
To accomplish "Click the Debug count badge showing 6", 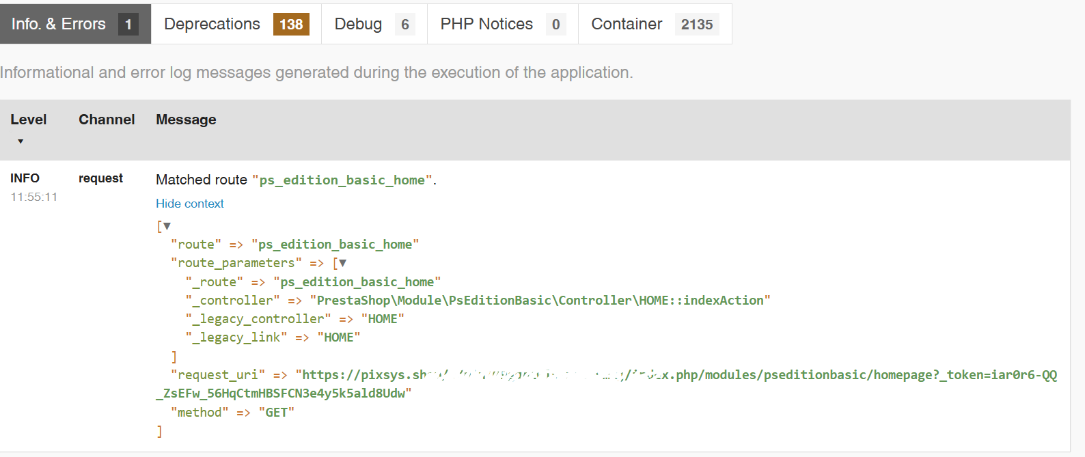I will tap(405, 25).
